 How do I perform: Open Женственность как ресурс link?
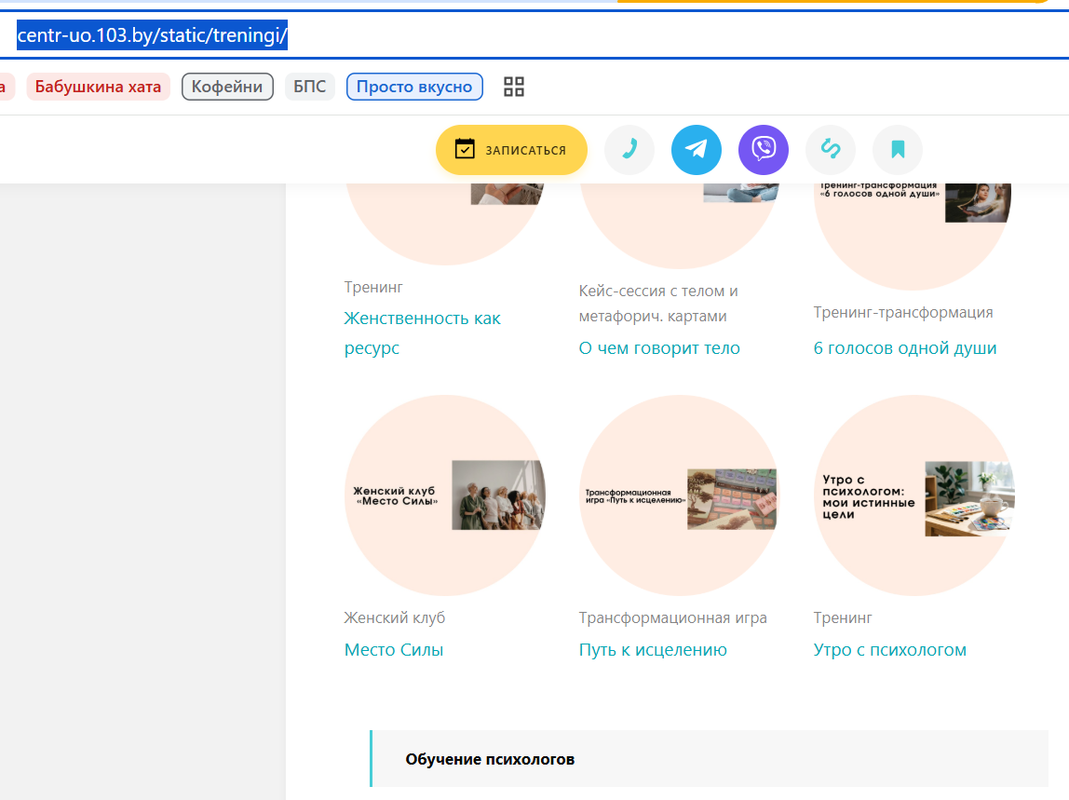coord(422,332)
